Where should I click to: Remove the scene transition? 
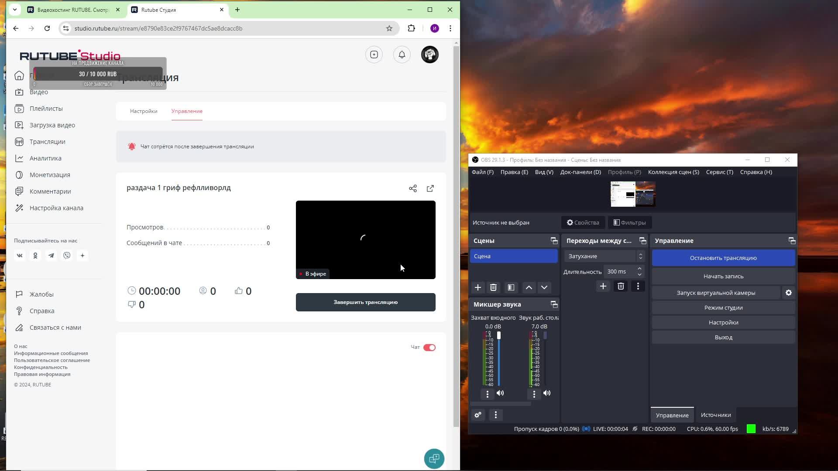(621, 286)
